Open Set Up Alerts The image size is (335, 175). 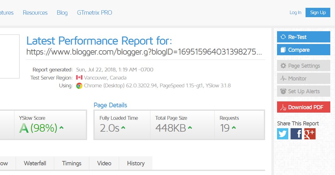pos(303,91)
